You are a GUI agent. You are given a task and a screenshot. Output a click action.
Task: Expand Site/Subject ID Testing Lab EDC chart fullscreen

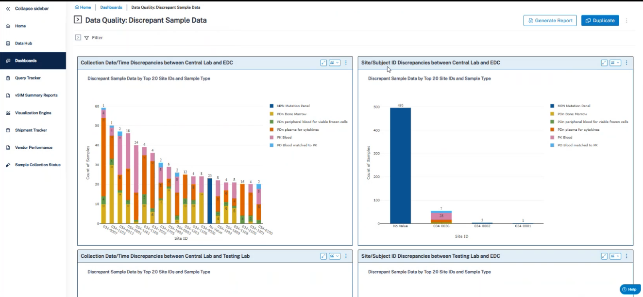pos(605,256)
